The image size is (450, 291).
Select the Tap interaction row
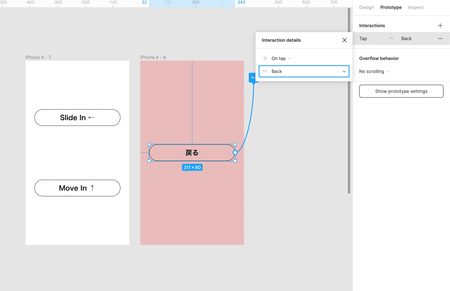point(373,39)
